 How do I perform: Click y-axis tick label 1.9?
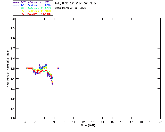13,28
